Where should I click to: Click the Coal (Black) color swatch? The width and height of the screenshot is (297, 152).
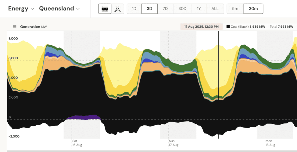tap(228, 27)
